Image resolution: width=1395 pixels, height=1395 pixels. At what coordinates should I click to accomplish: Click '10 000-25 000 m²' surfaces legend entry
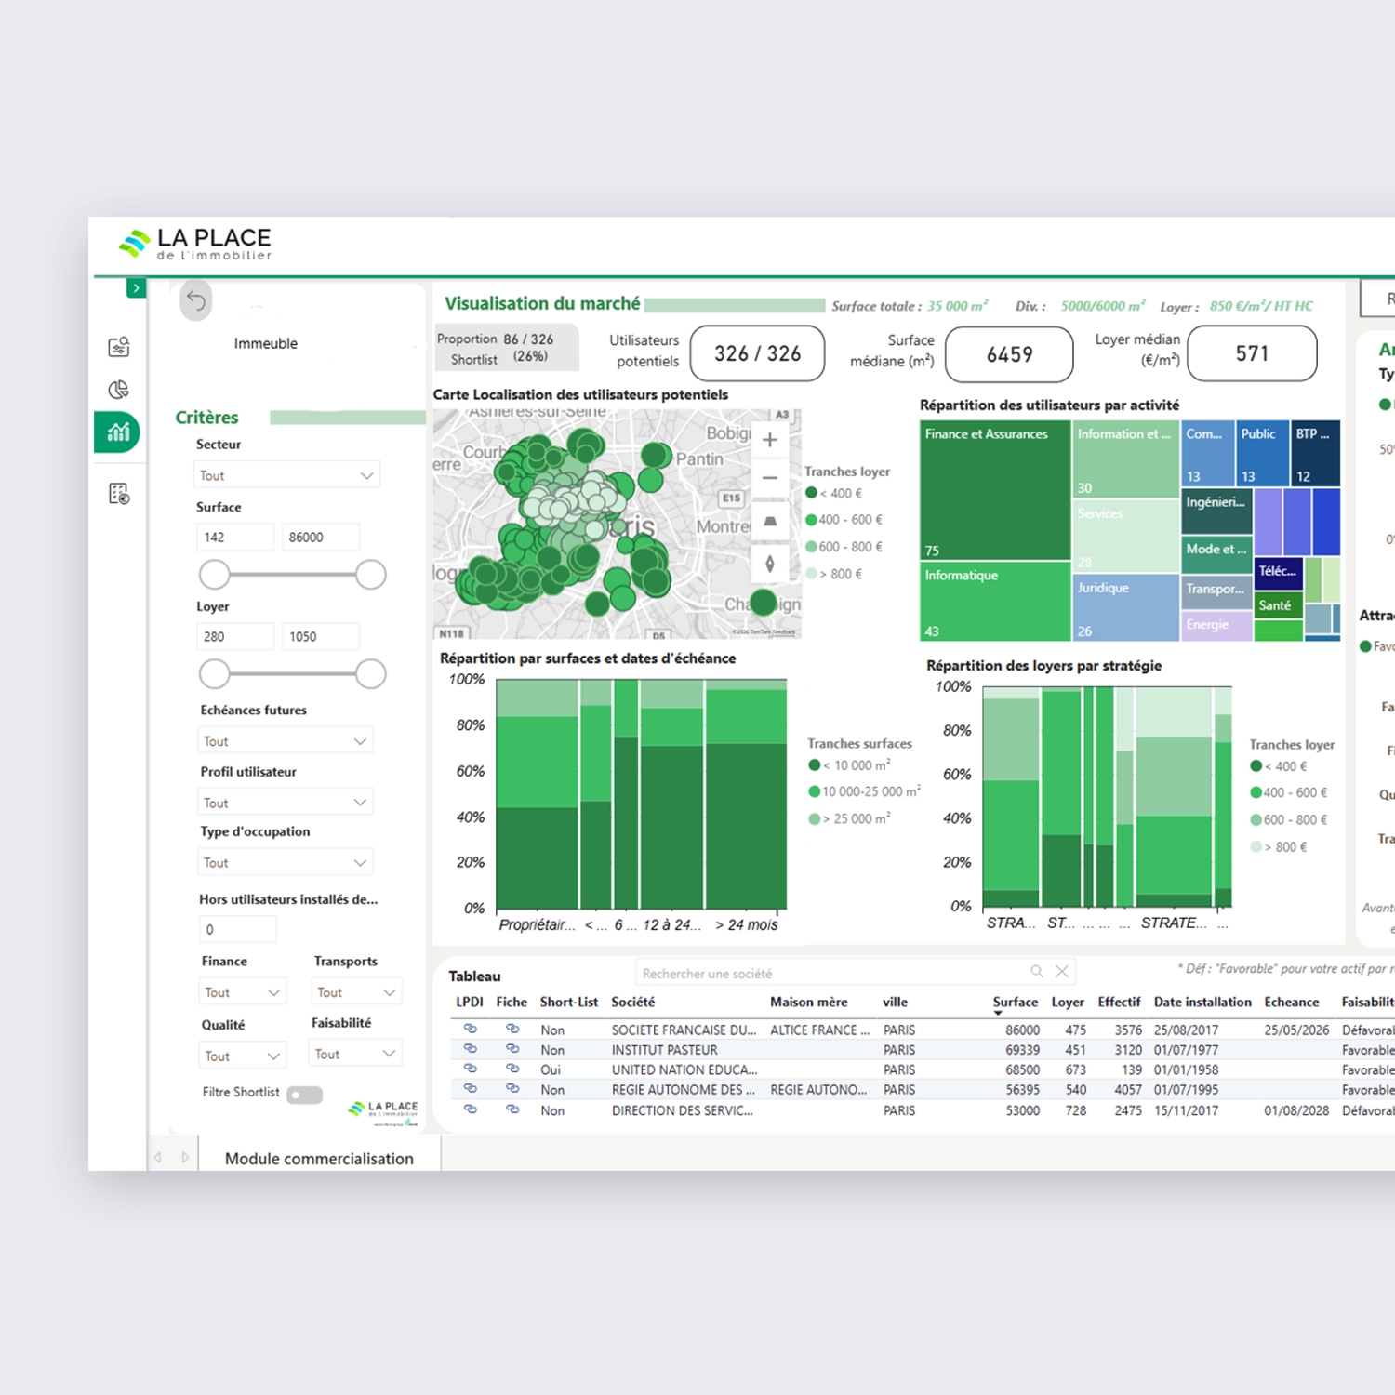(864, 791)
